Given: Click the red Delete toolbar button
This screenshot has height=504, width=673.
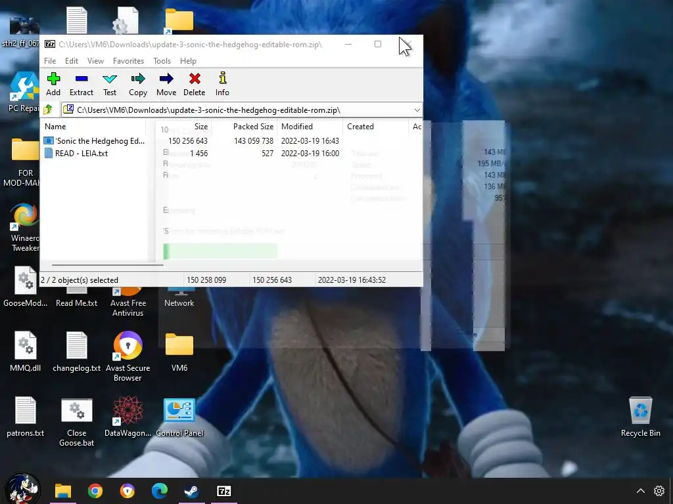Looking at the screenshot, I should pyautogui.click(x=195, y=85).
